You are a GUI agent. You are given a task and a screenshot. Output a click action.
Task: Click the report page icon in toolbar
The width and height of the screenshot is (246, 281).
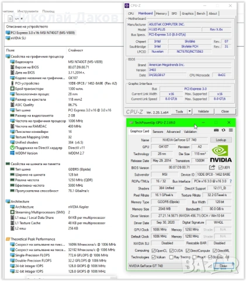pos(10,19)
